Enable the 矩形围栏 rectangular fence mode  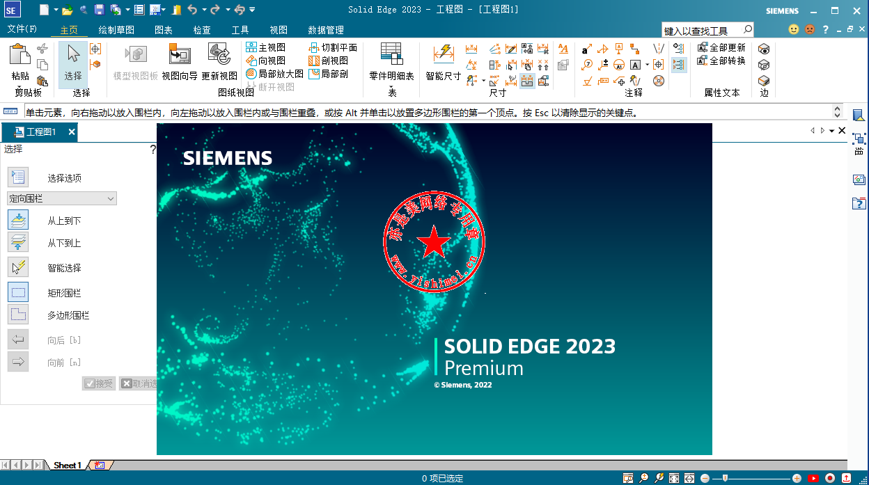point(18,292)
